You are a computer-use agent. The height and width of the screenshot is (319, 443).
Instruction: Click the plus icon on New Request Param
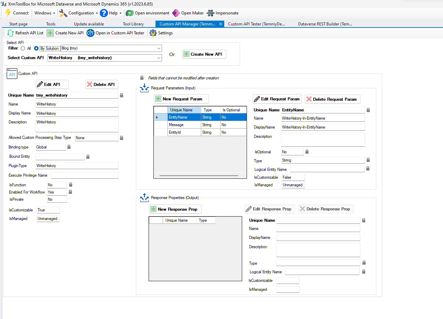click(158, 99)
